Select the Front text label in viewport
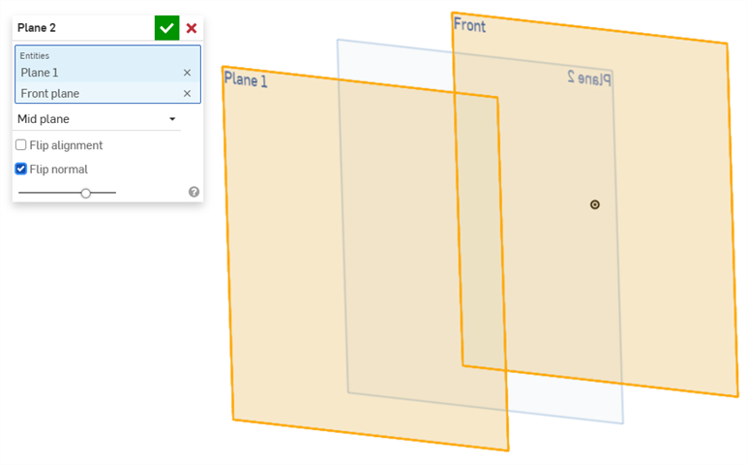Viewport: 747px width, 465px height. (470, 25)
